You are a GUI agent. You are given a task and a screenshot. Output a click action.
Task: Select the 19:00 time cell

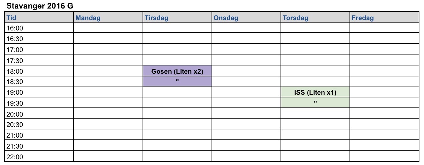click(x=39, y=93)
